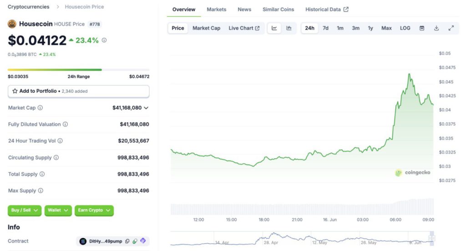466x251 pixels.
Task: Switch to candlestick chart icon
Action: pos(289,28)
